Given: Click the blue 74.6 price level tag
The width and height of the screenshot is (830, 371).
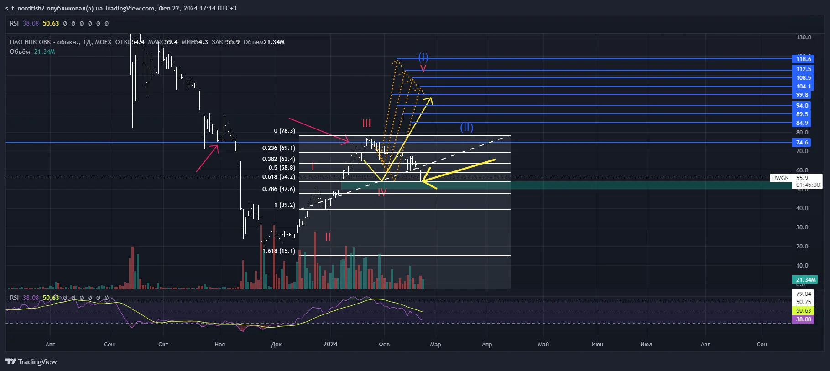Looking at the screenshot, I should pos(802,143).
